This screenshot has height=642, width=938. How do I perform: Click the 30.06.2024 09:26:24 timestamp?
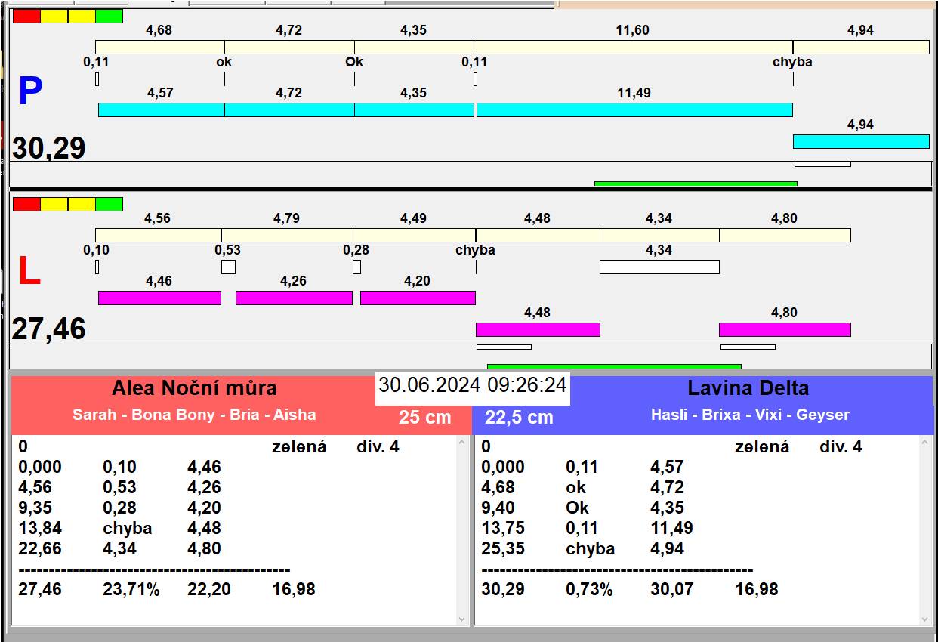[472, 385]
